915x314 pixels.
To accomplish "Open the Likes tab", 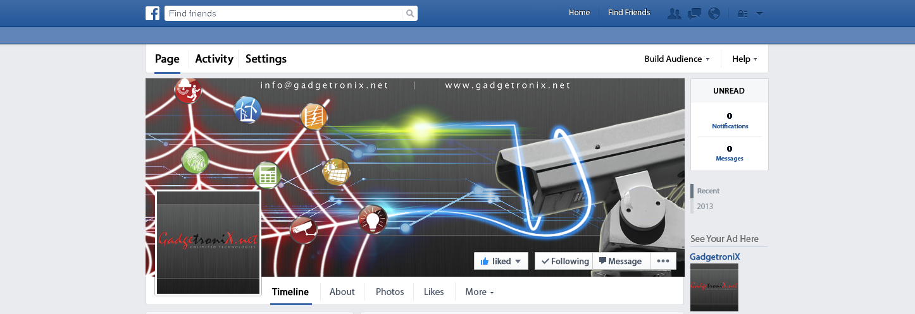I will [434, 292].
